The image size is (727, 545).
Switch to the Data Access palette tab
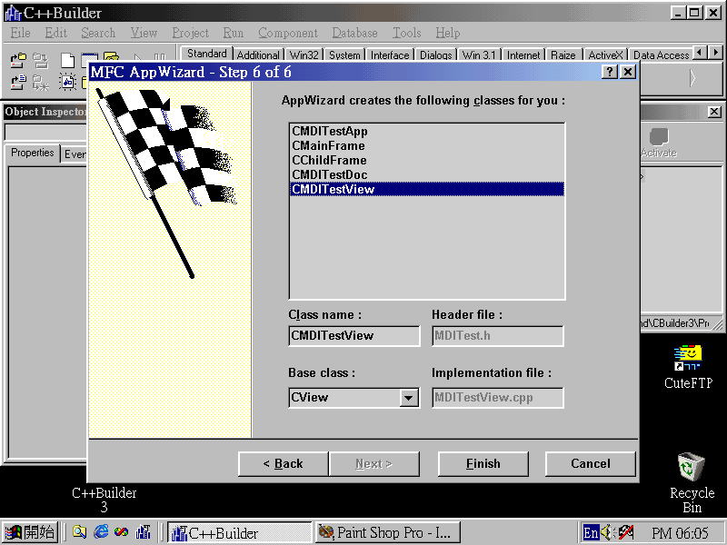(662, 55)
